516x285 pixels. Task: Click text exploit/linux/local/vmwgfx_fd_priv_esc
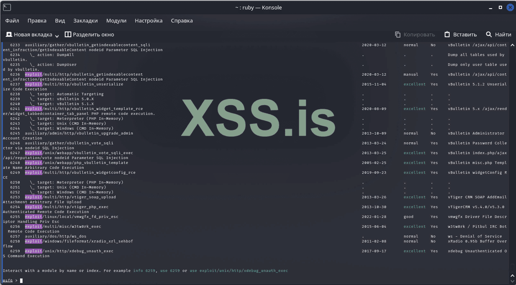[72, 217]
